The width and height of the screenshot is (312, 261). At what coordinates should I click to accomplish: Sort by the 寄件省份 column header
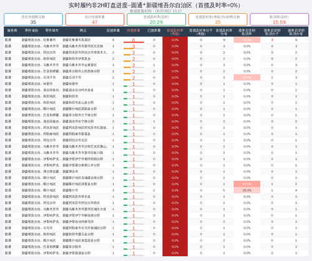[31, 31]
